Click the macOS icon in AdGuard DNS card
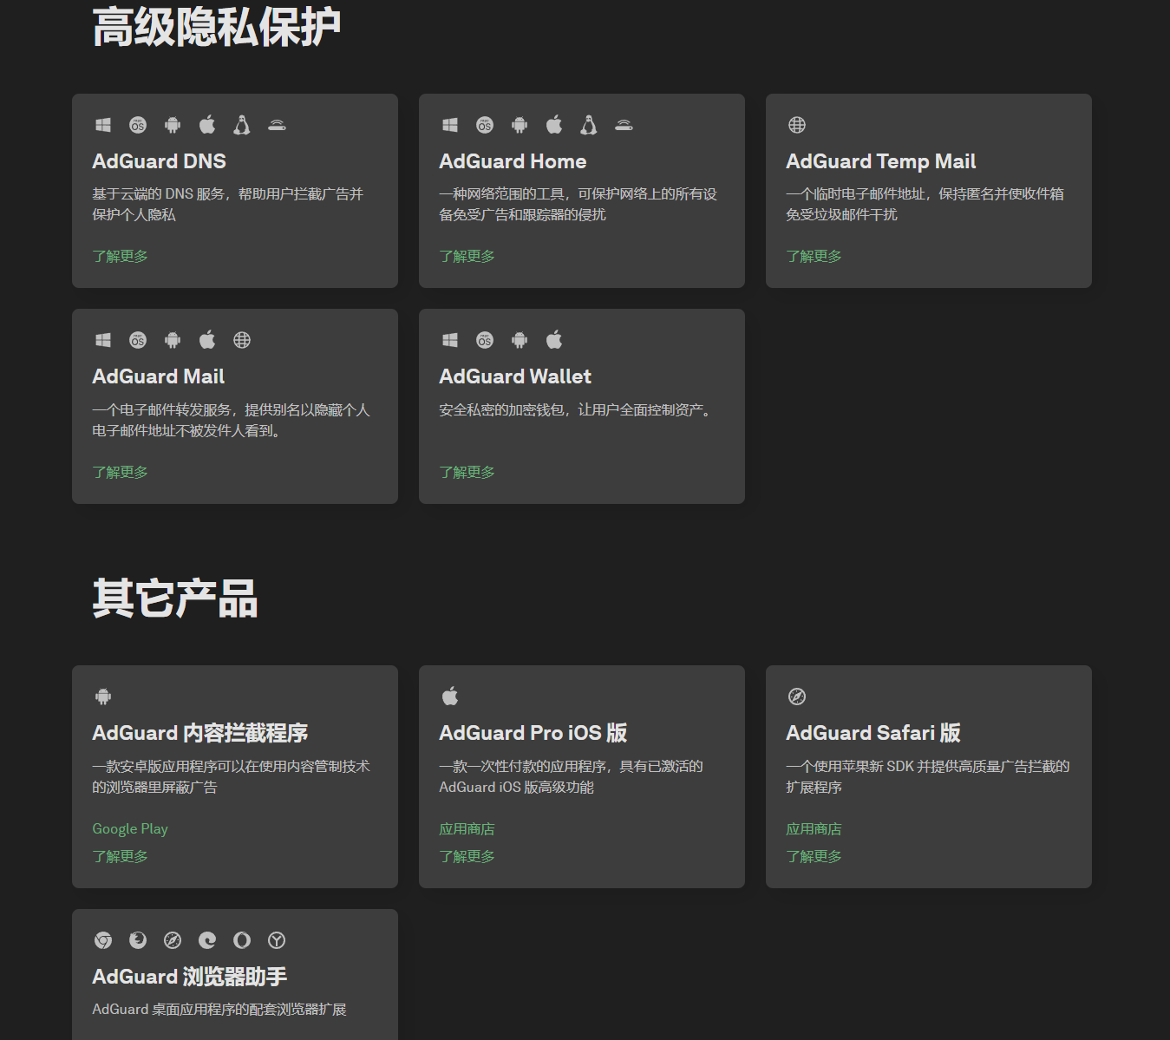The width and height of the screenshot is (1170, 1040). click(x=138, y=125)
